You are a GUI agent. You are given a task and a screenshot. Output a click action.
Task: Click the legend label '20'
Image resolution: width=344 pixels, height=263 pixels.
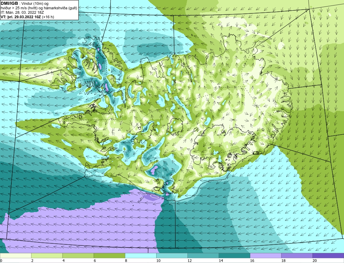[315, 261]
